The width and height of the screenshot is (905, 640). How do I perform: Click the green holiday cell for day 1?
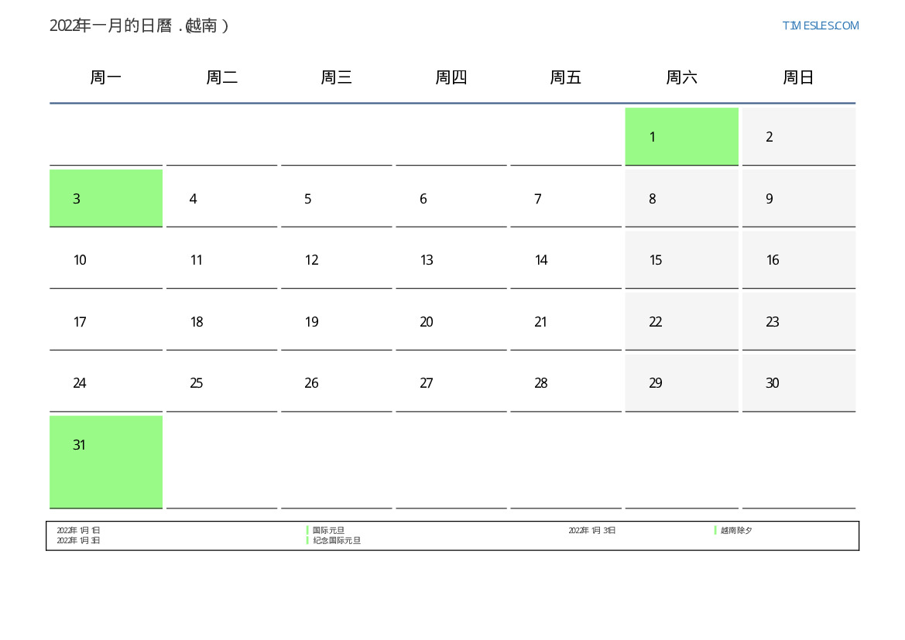click(x=681, y=136)
